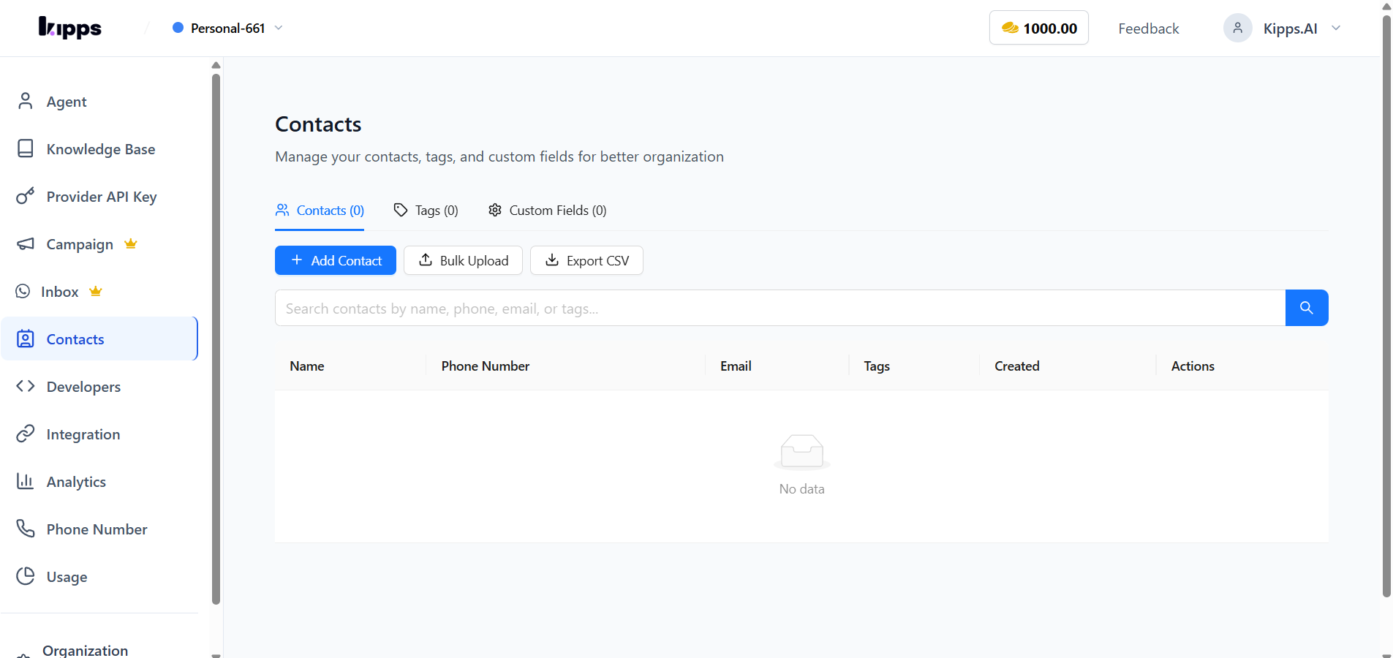Click the Phone Number column header
This screenshot has width=1393, height=658.
tap(485, 366)
